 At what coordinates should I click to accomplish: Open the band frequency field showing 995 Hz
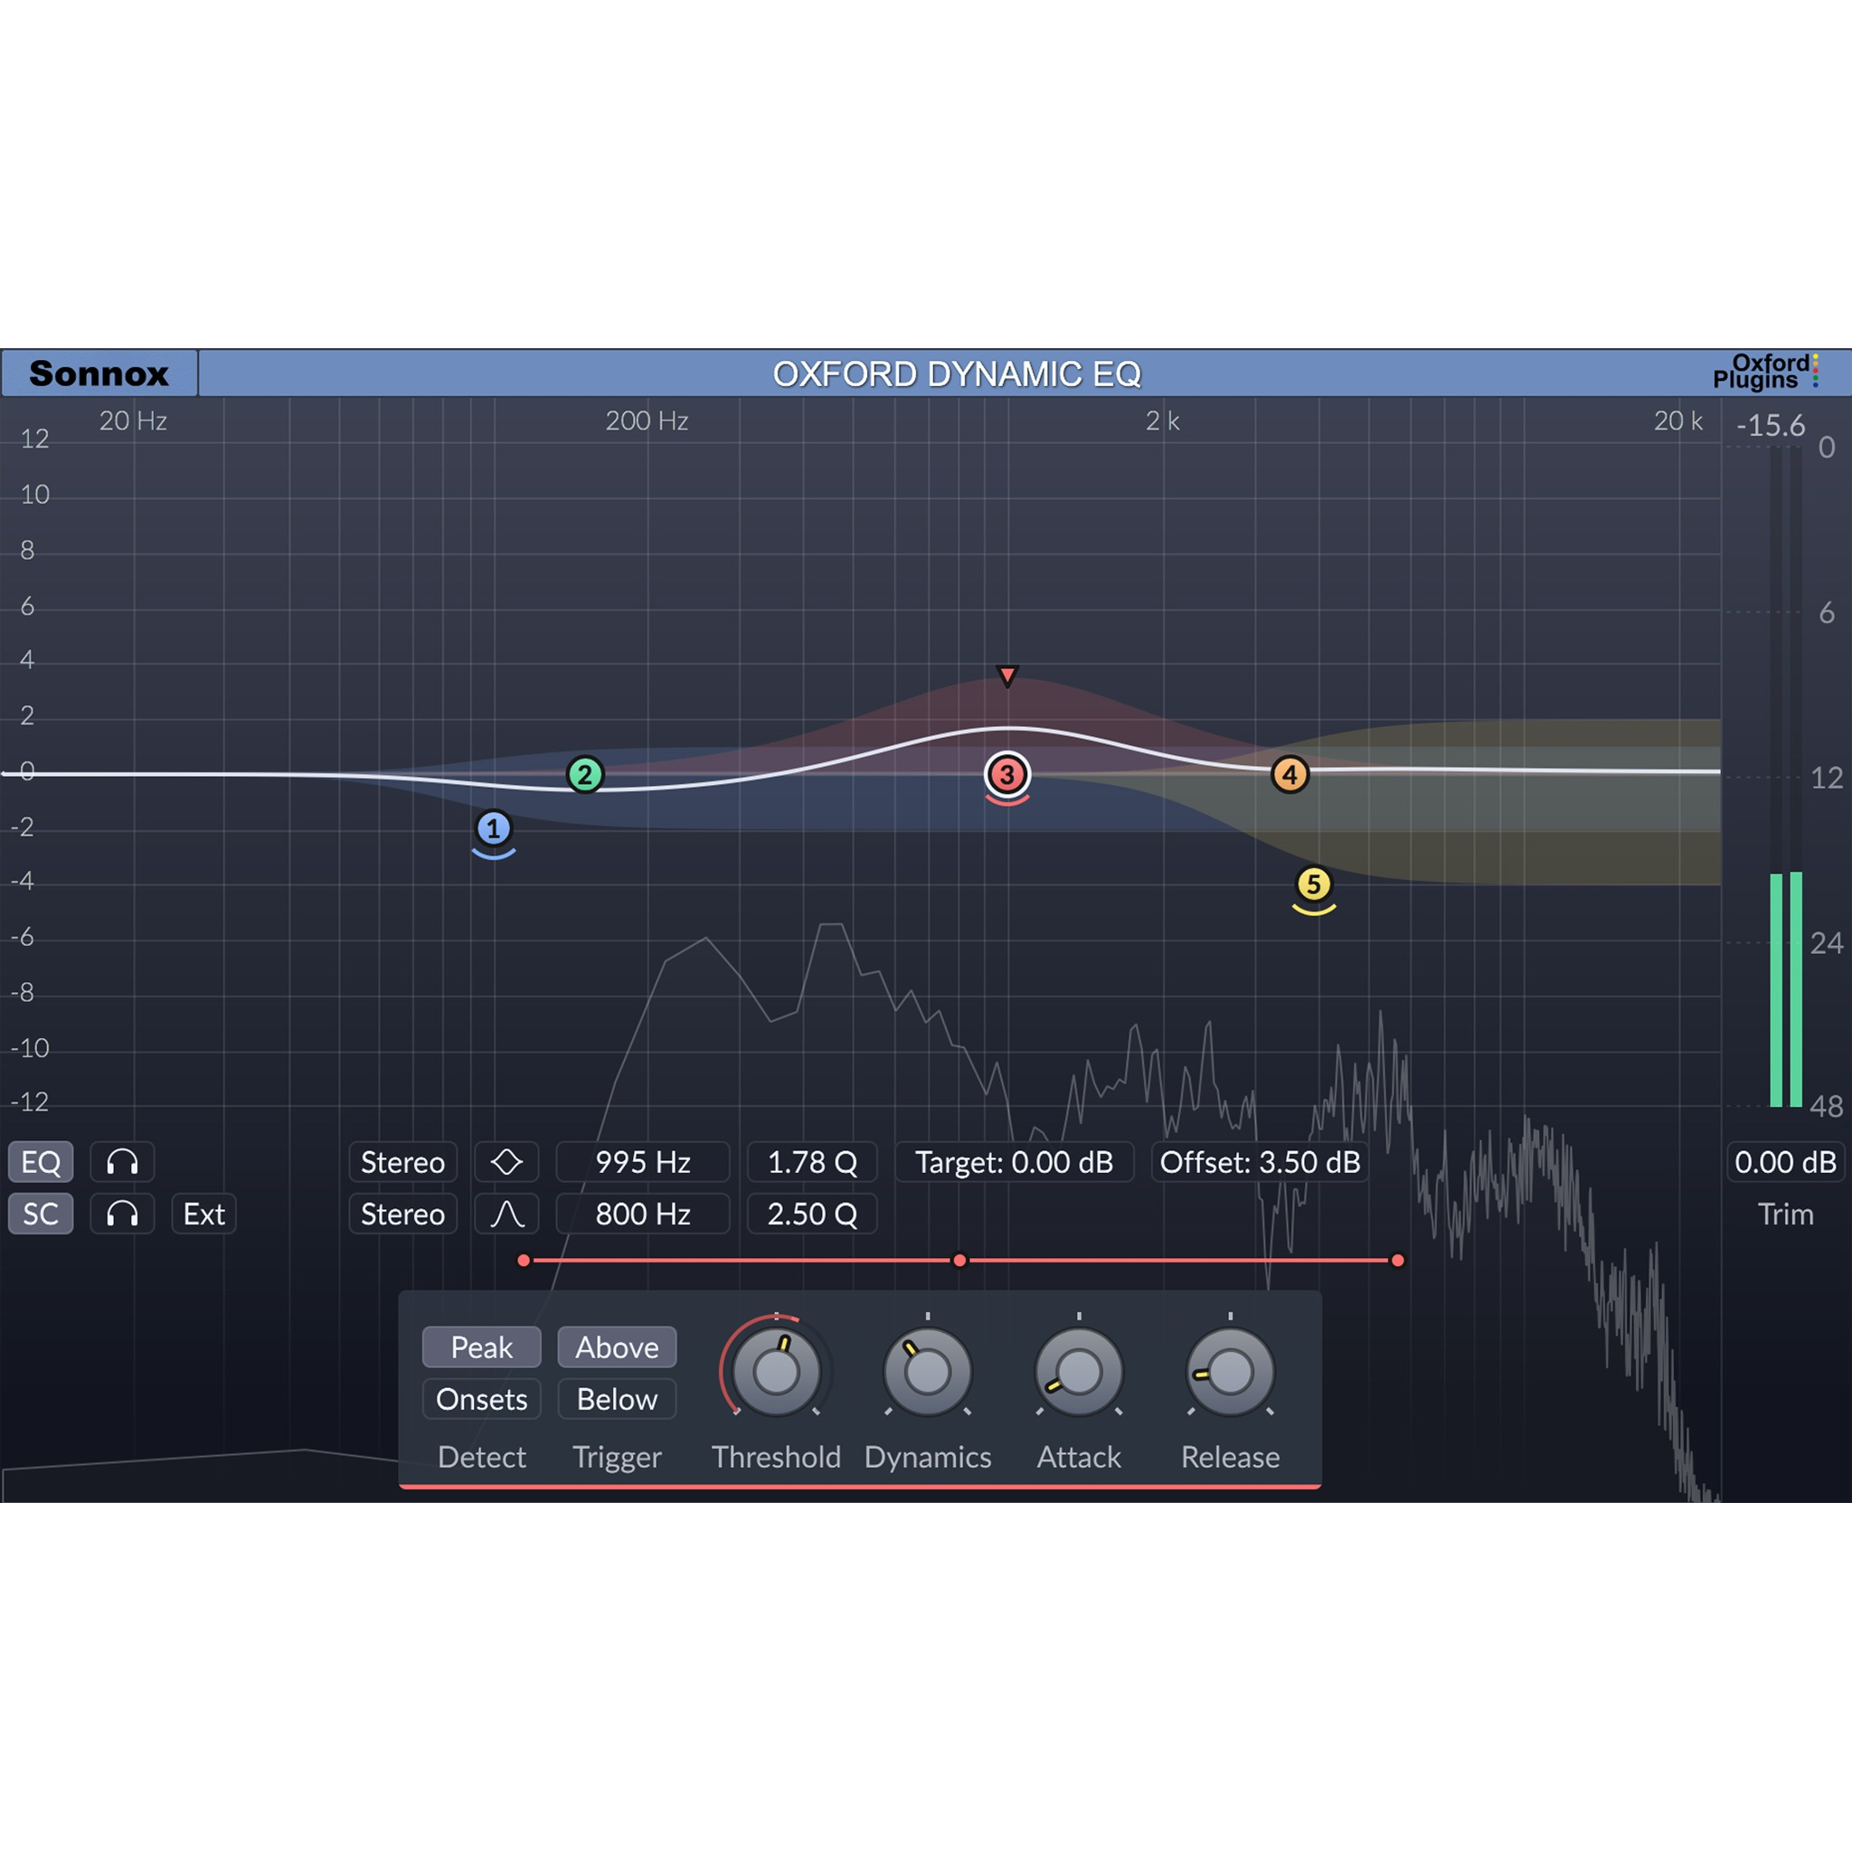642,1162
